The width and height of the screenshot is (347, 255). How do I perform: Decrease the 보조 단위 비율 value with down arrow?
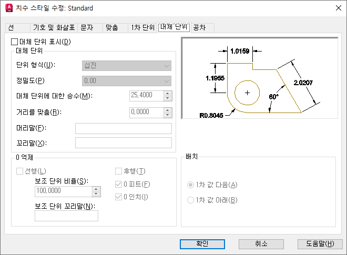point(96,194)
